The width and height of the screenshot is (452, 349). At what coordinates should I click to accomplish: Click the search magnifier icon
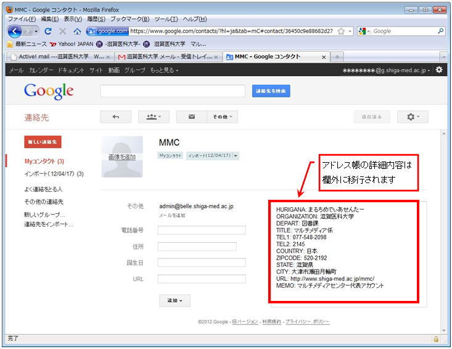(440, 31)
